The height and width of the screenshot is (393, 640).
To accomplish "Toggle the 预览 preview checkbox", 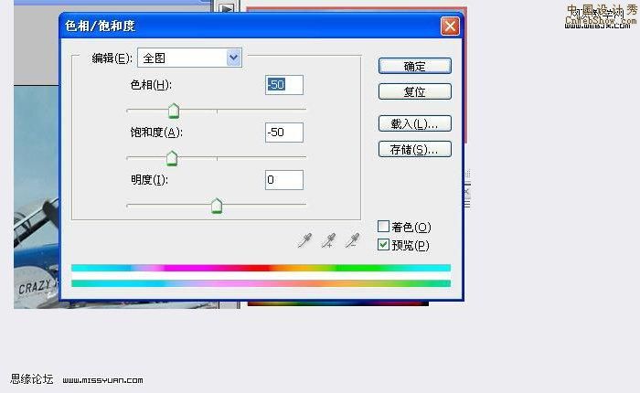I will [x=383, y=244].
